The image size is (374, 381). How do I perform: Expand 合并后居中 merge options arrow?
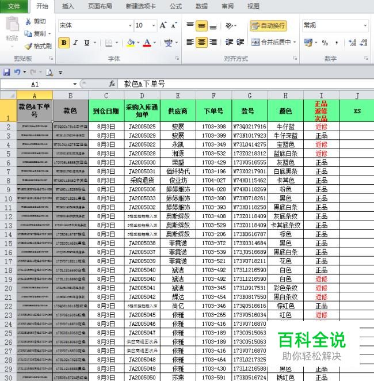tap(295, 42)
